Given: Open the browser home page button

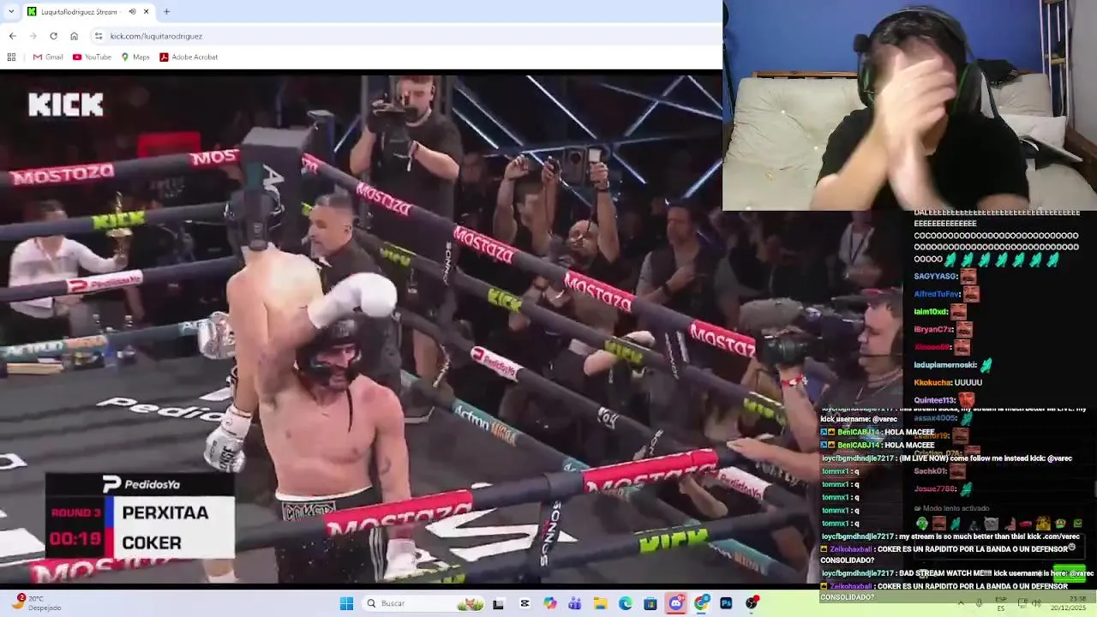Looking at the screenshot, I should (x=74, y=36).
